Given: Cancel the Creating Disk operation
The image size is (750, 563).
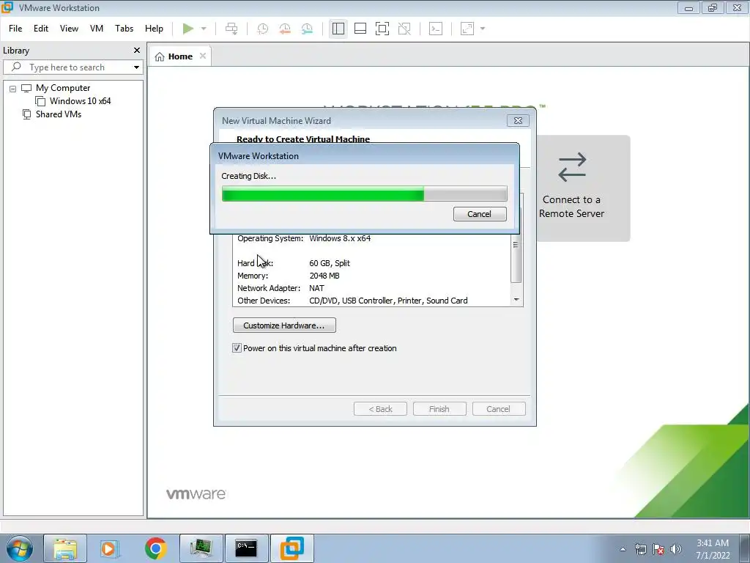Looking at the screenshot, I should 480,214.
